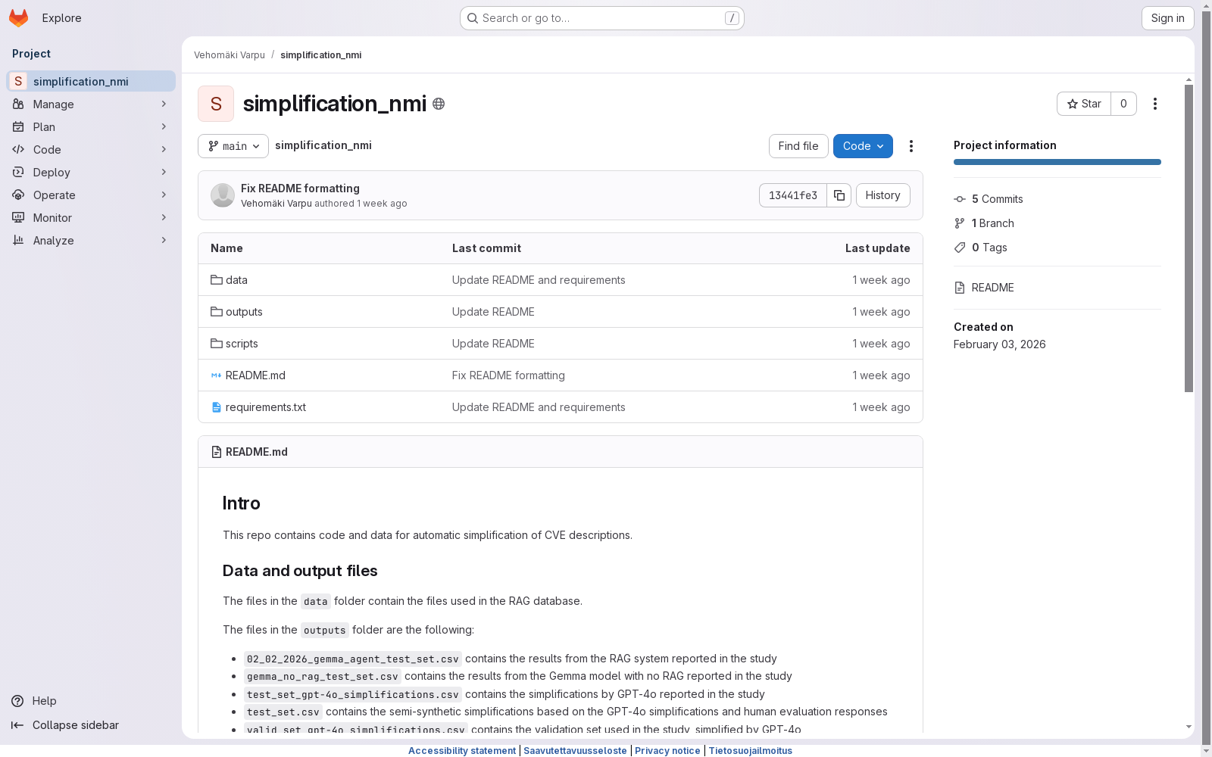
Task: Open the 0 Tags link
Action: tap(989, 248)
